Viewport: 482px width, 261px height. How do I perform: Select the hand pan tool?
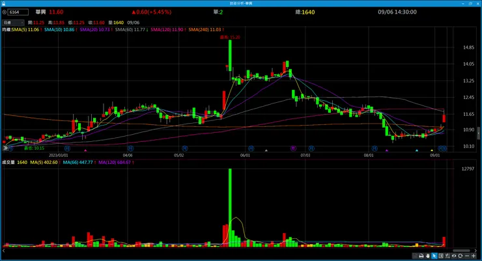coord(427,256)
